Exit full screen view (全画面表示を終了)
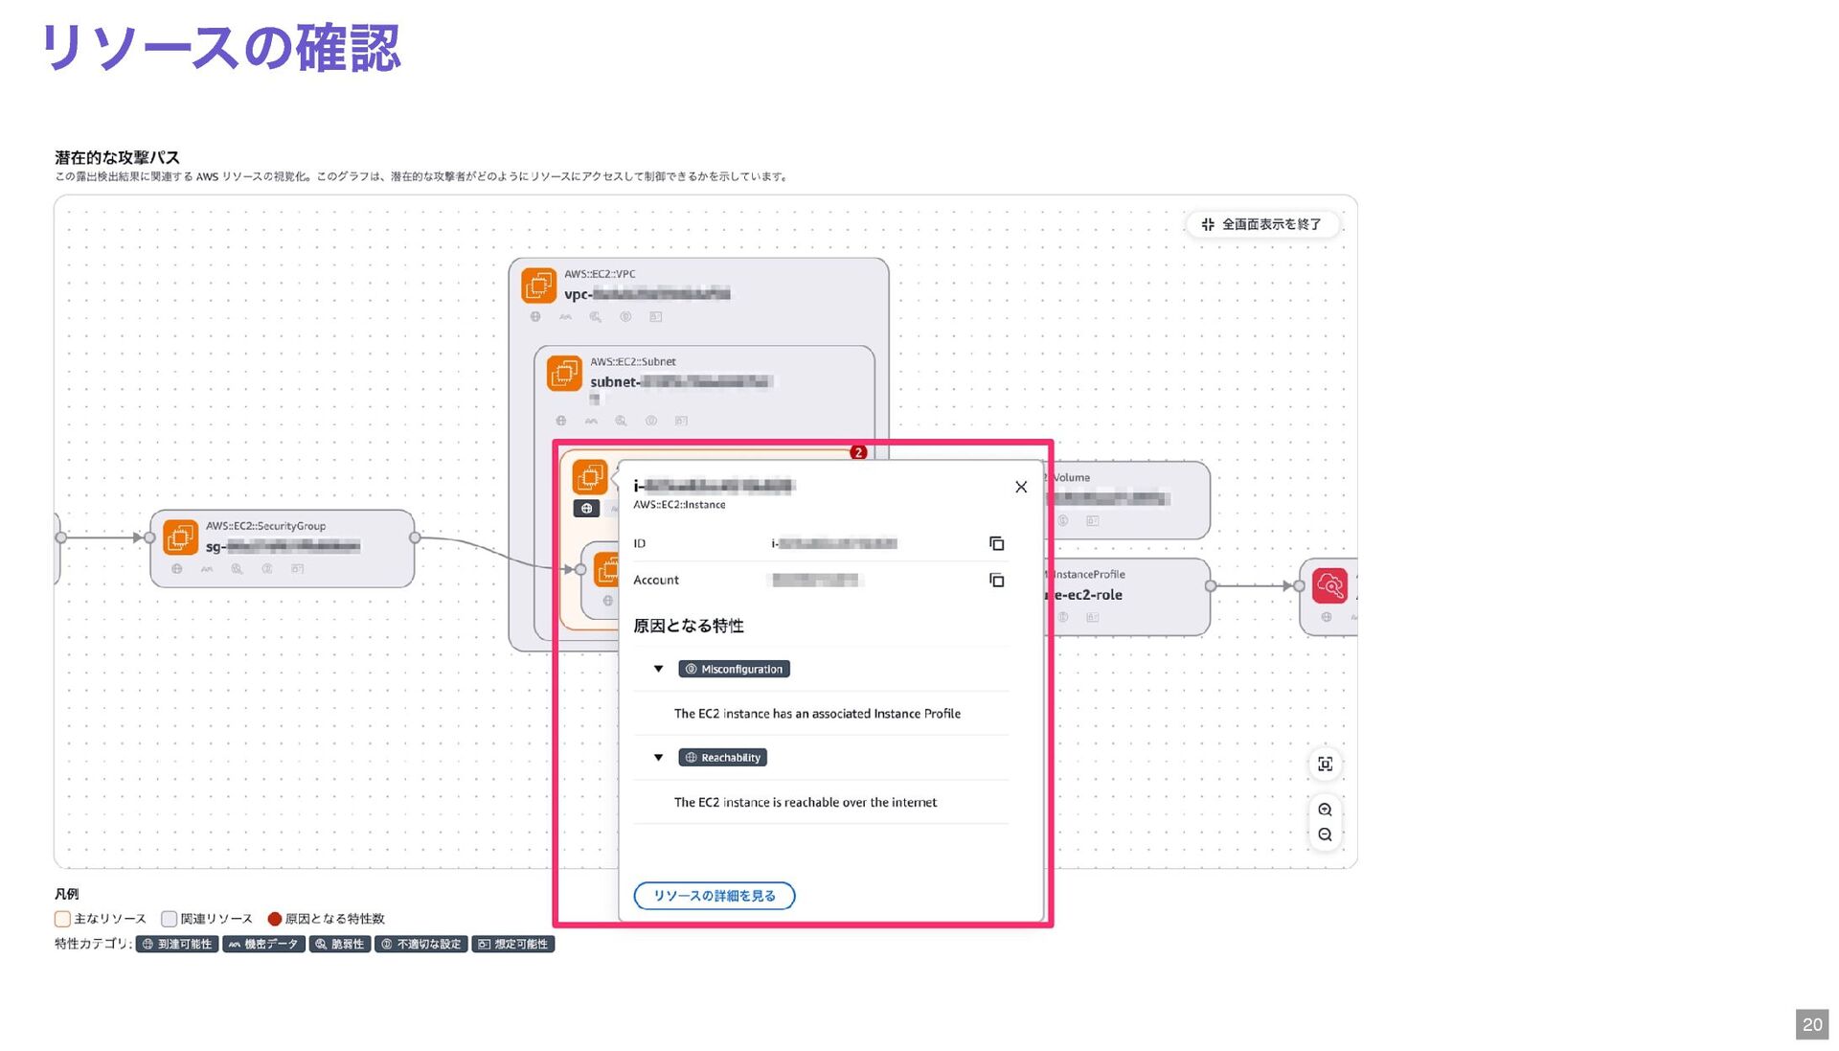The height and width of the screenshot is (1051, 1839). 1262,224
